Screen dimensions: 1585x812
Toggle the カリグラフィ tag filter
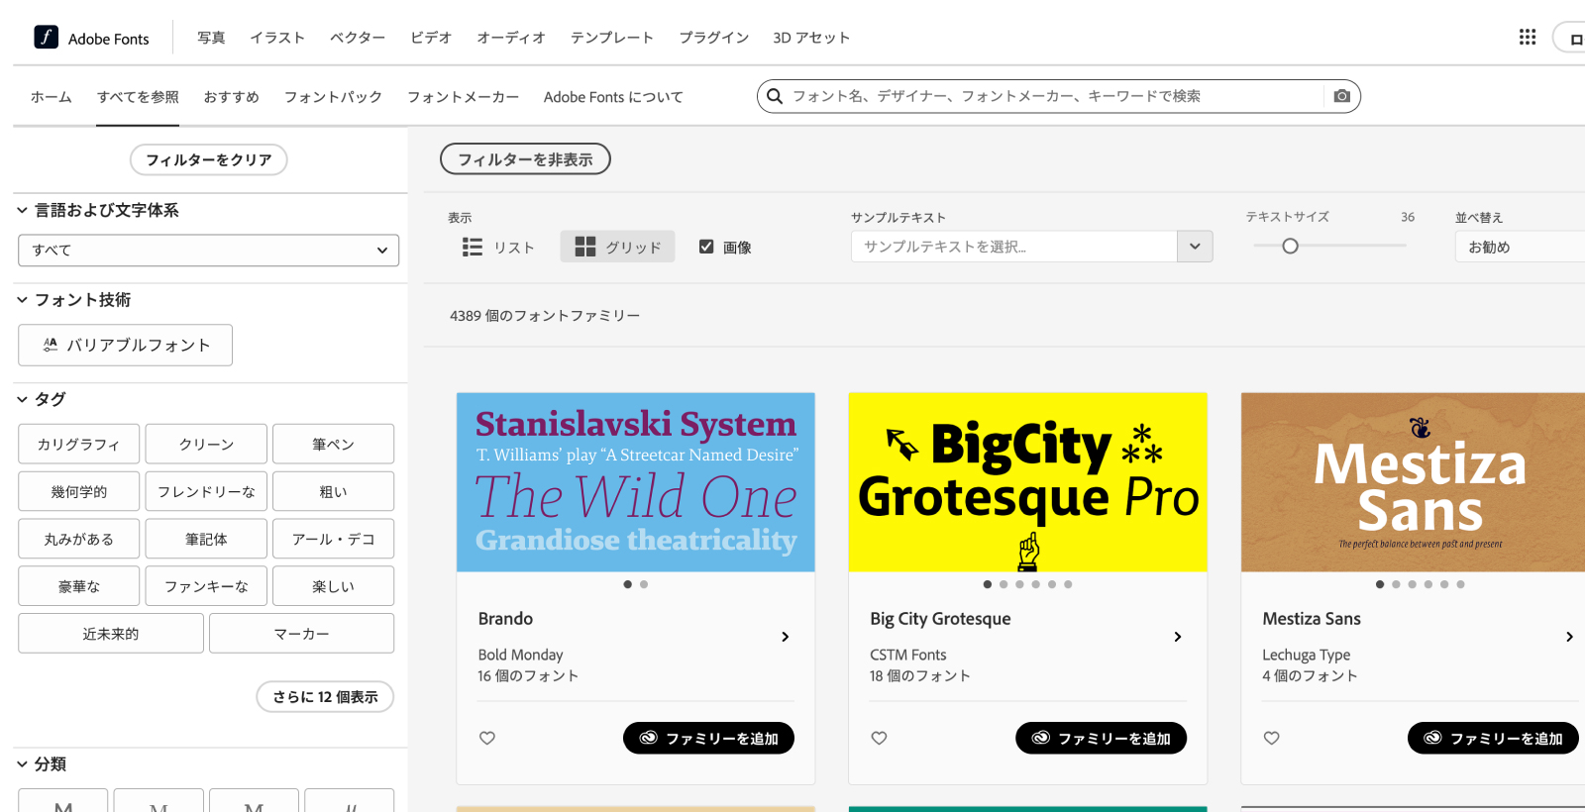coord(79,445)
